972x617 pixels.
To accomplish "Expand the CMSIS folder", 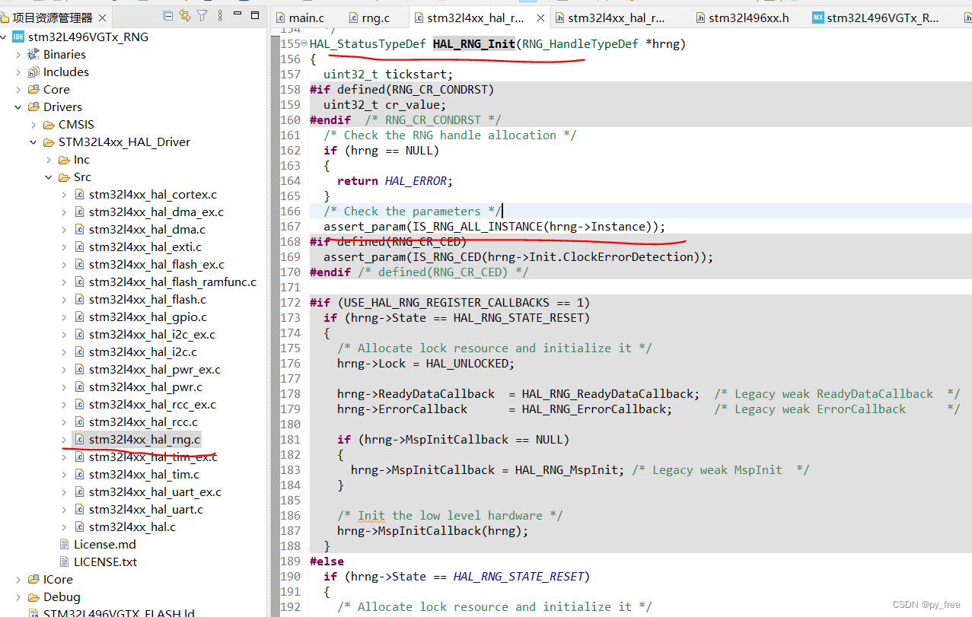I will click(x=33, y=124).
